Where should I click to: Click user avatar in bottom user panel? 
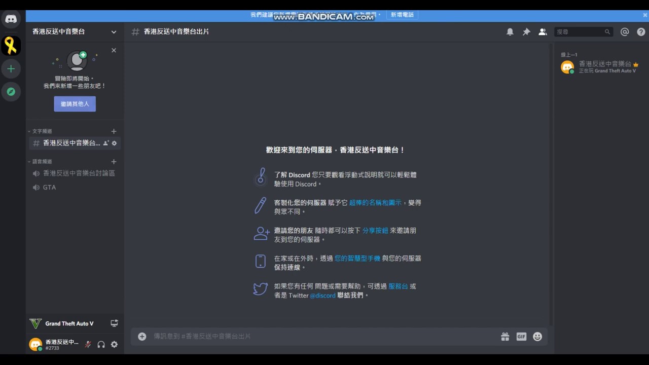tap(35, 345)
